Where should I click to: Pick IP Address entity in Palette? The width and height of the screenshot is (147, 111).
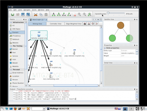click(x=17, y=36)
